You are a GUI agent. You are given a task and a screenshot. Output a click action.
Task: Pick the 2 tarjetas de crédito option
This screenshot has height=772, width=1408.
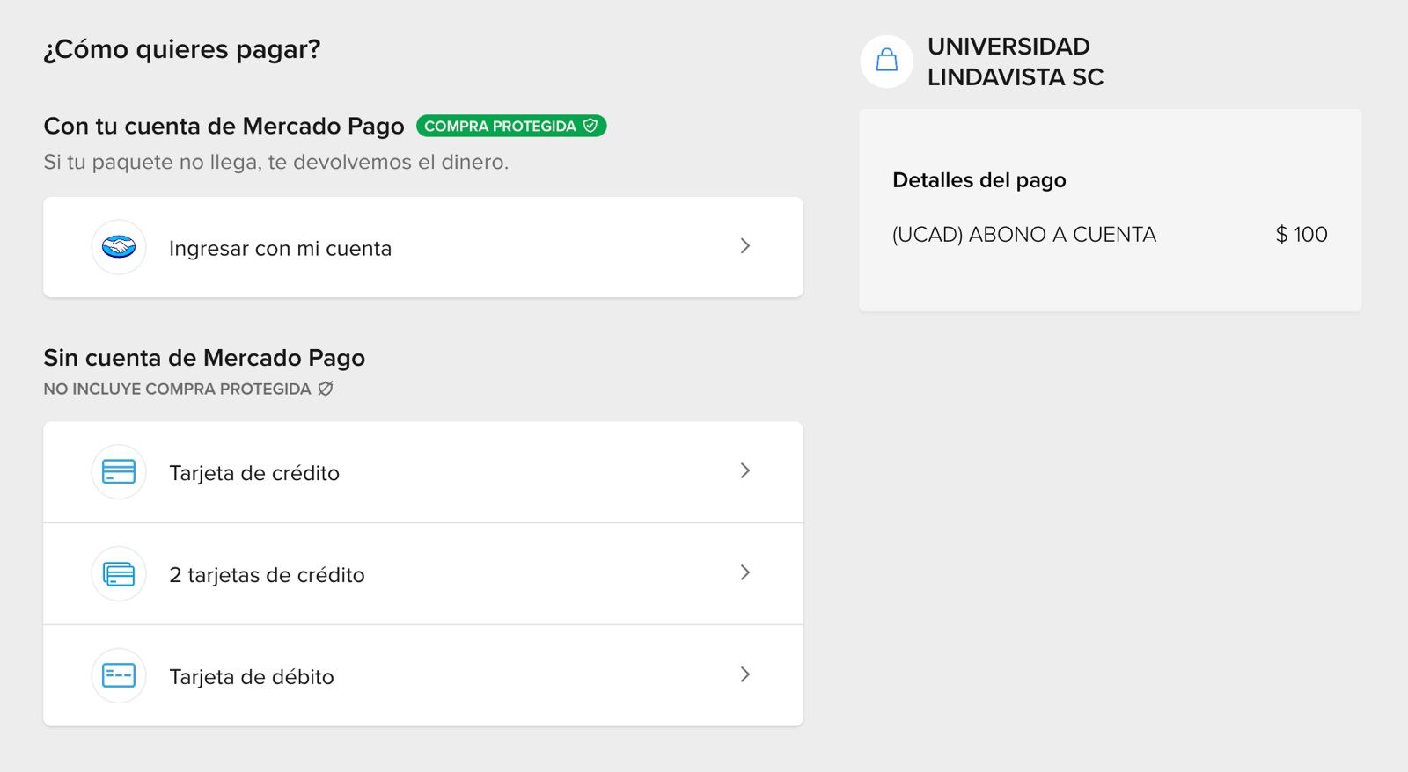(423, 574)
